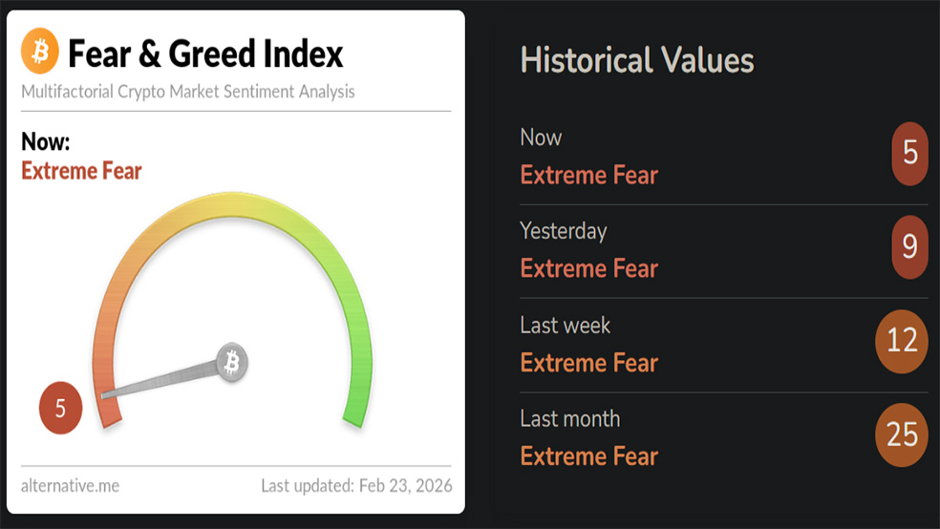
Task: Click the Now value badge showing 5
Action: point(909,153)
